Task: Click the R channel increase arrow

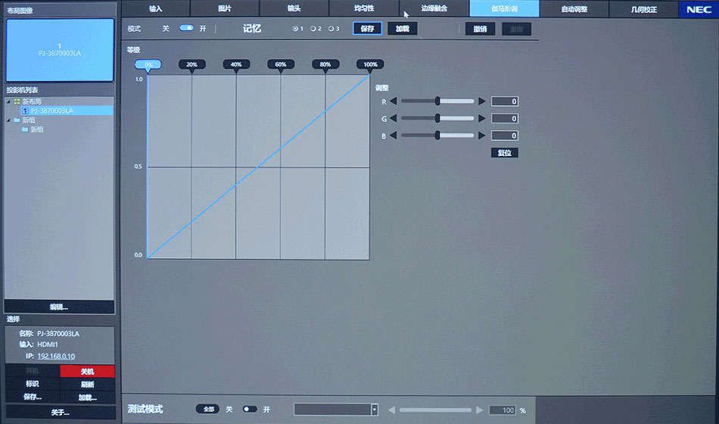Action: tap(481, 101)
